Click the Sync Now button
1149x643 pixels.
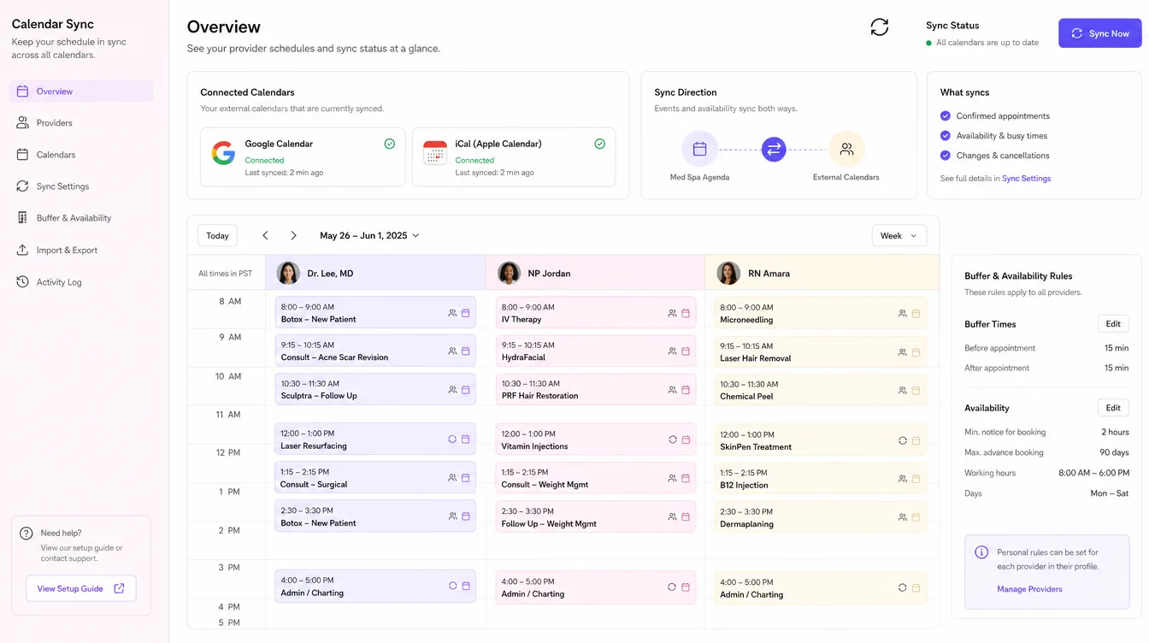click(1099, 33)
